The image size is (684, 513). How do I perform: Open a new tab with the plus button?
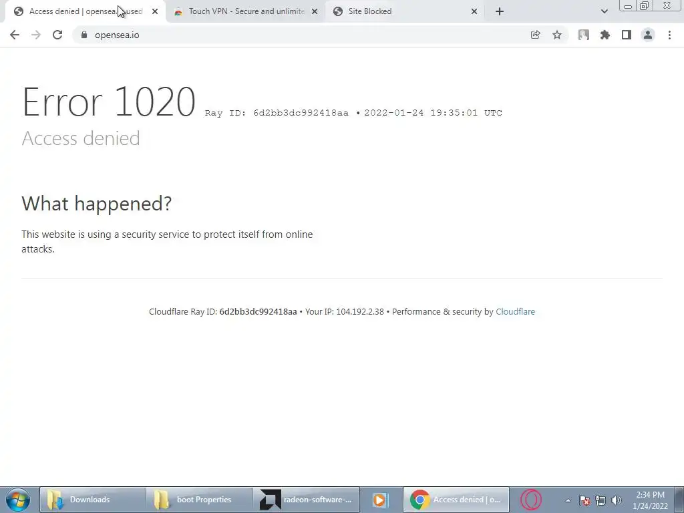[x=500, y=11]
